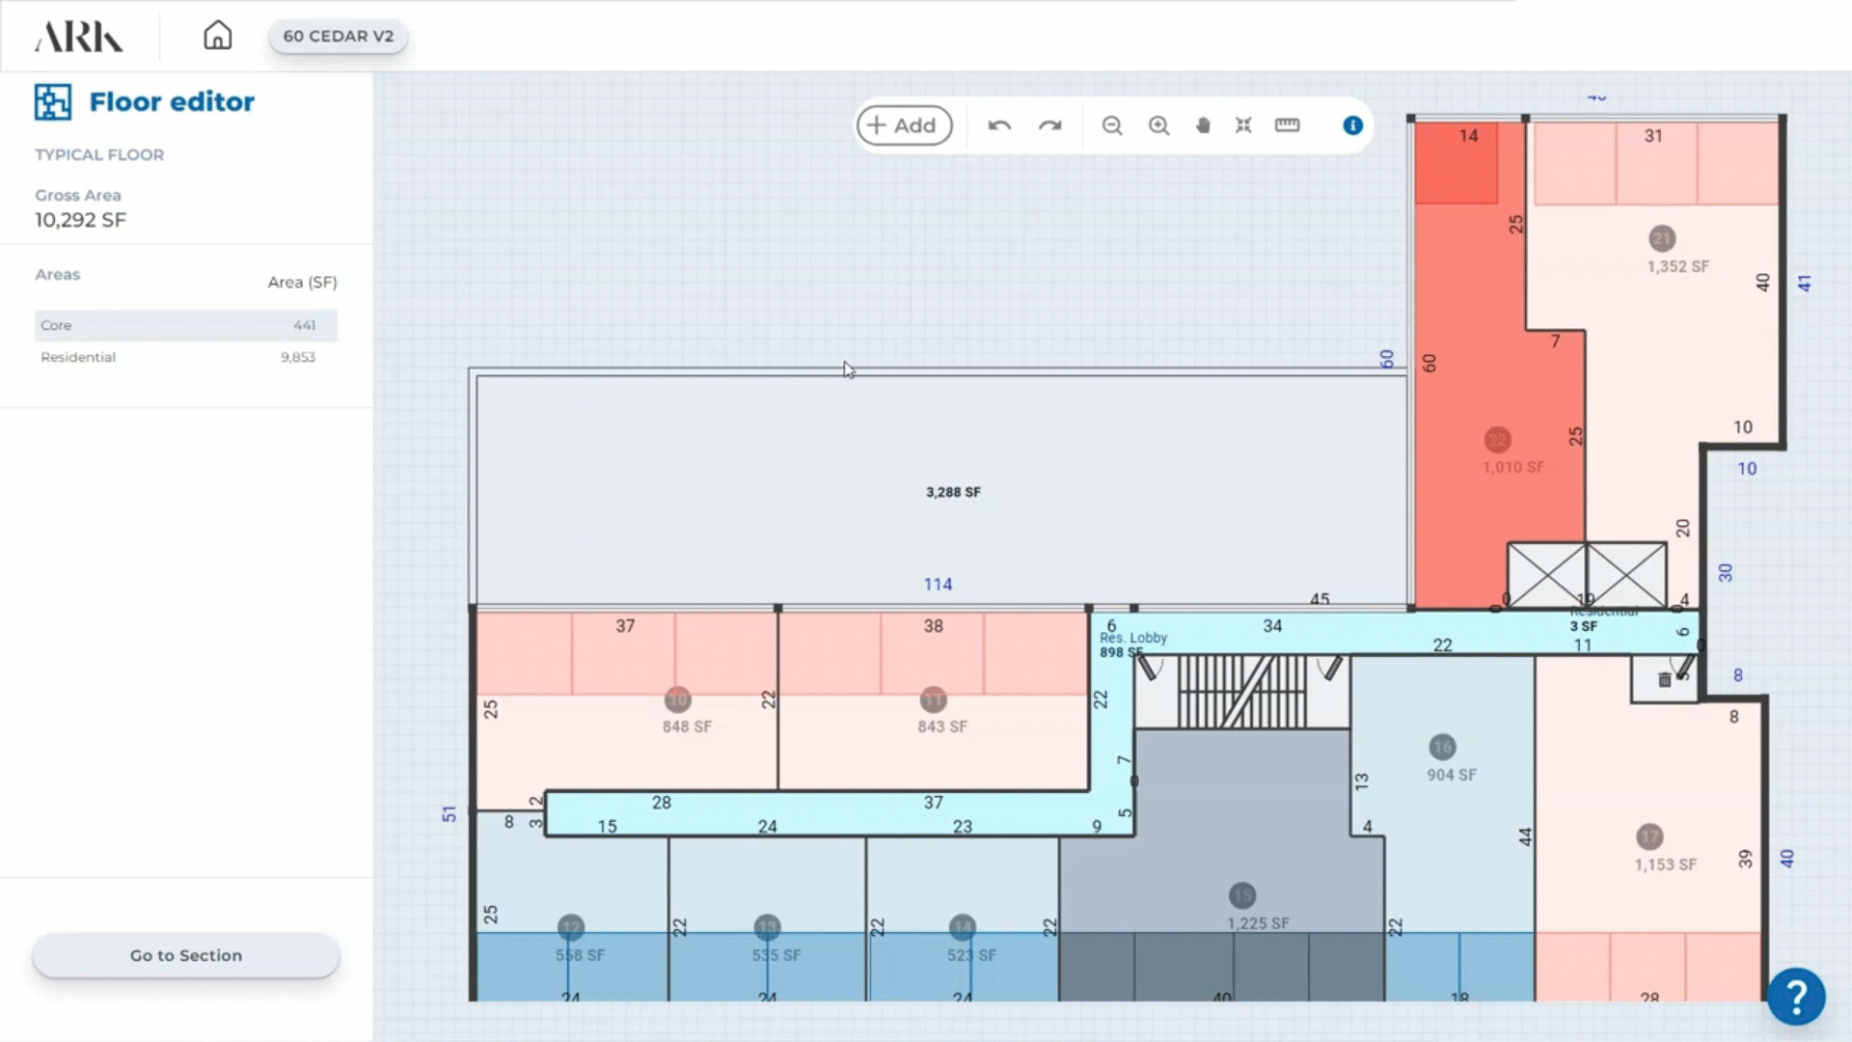Select the Core row in Areas table
Image resolution: width=1852 pixels, height=1042 pixels.
coord(185,325)
